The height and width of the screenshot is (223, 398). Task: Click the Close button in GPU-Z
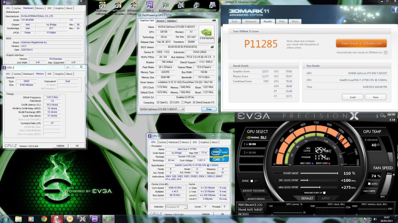(209, 109)
